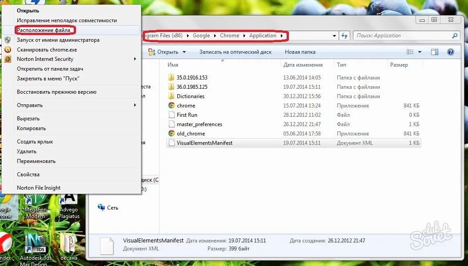Open the address bar history dropdown

(x=334, y=36)
